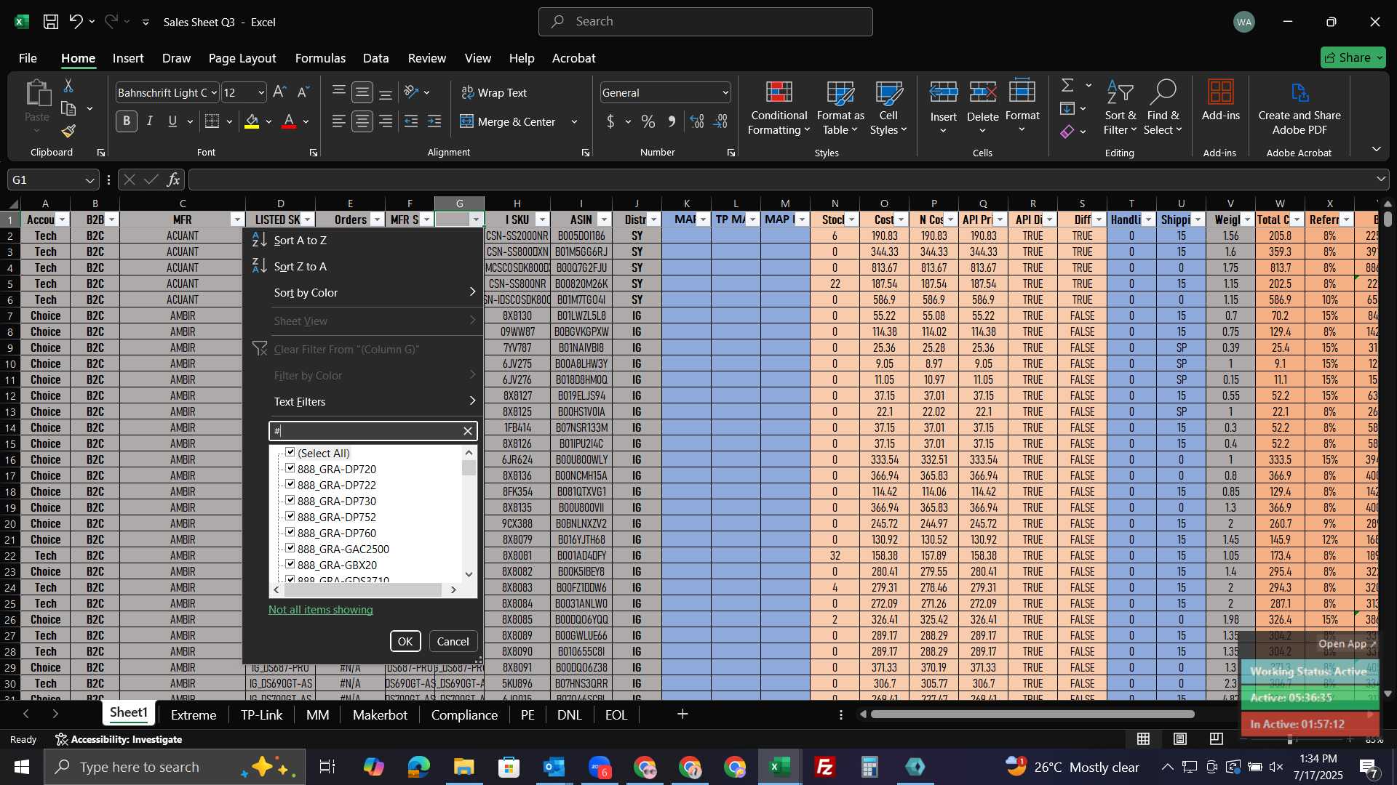The height and width of the screenshot is (785, 1397).
Task: Click the Borders icon
Action: (x=212, y=121)
